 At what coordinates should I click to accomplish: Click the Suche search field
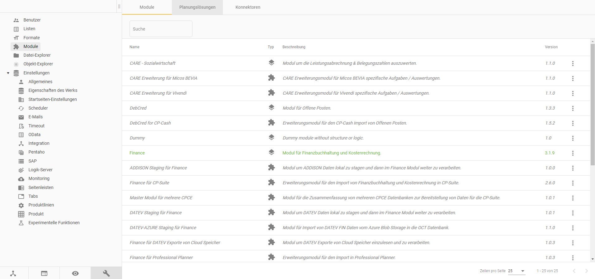click(161, 29)
